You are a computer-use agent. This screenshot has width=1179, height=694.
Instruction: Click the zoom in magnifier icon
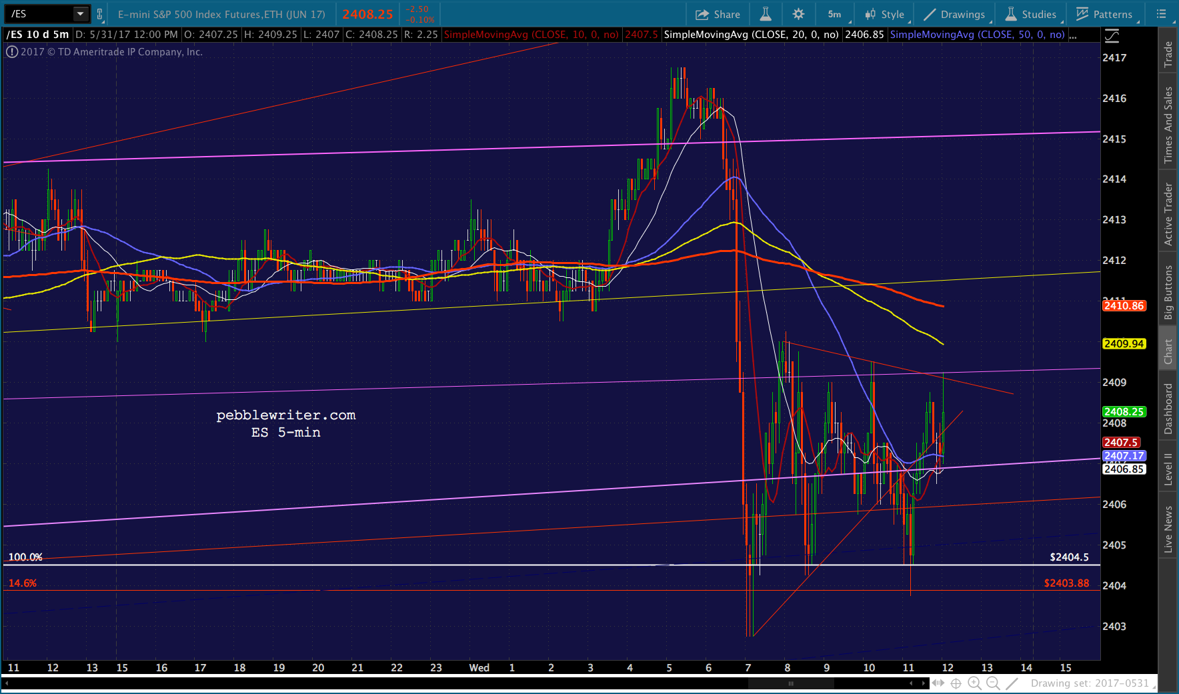[x=974, y=683]
